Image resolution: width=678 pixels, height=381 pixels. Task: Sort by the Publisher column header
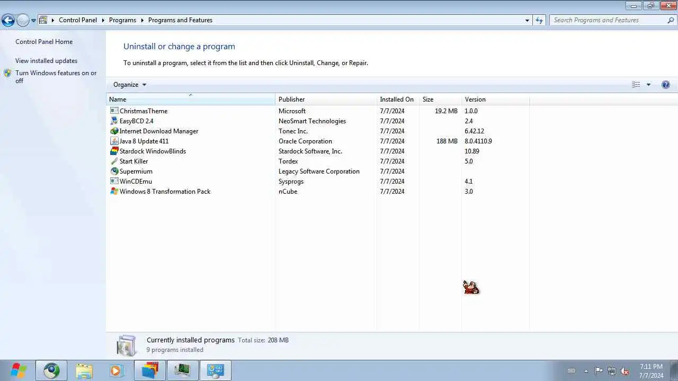[326, 99]
